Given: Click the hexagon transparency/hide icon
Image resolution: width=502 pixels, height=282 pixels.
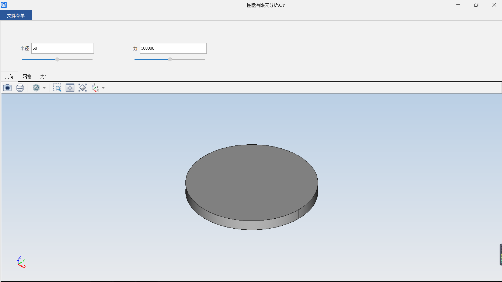Looking at the screenshot, I should click(36, 88).
